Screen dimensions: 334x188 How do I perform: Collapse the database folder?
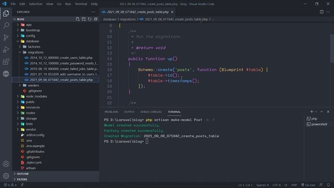coord(56,41)
